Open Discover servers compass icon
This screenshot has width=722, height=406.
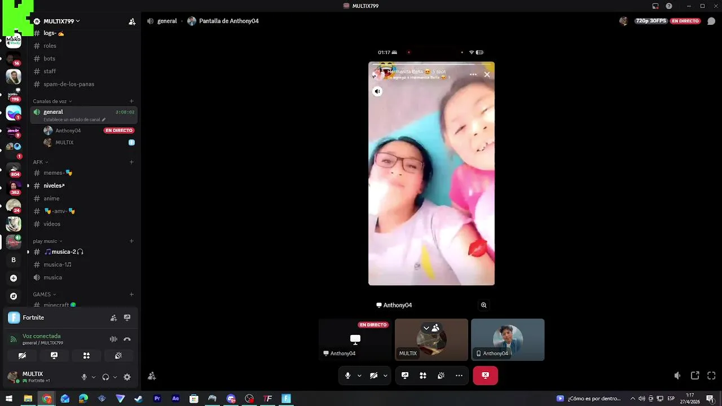tap(14, 296)
